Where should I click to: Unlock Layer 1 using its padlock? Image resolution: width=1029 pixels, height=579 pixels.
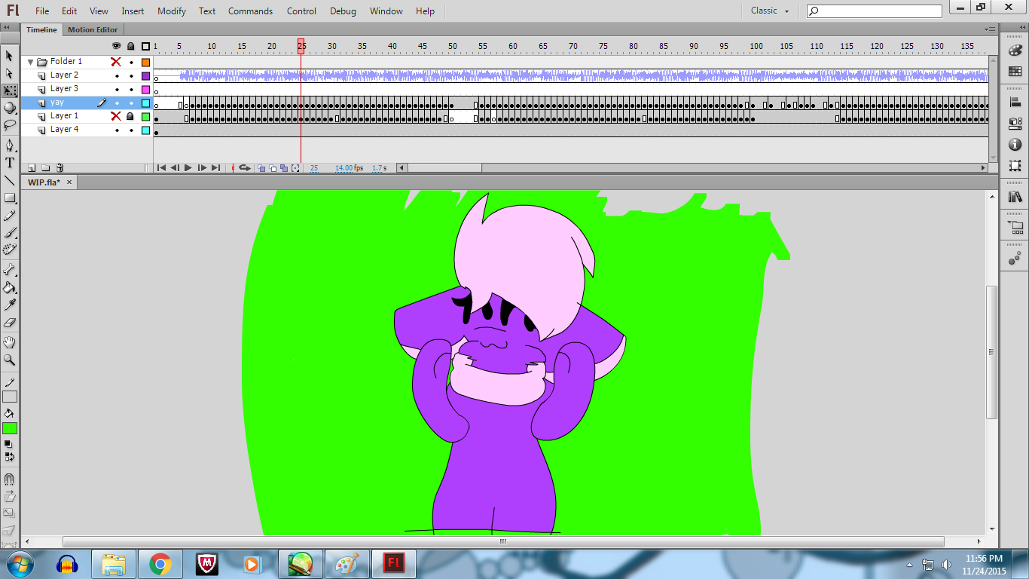tap(130, 116)
